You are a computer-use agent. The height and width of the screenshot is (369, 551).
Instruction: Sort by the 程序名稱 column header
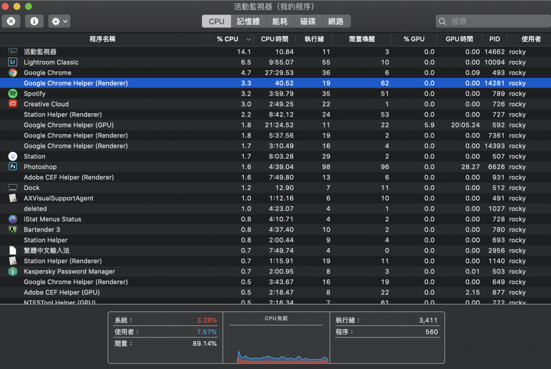coord(103,39)
